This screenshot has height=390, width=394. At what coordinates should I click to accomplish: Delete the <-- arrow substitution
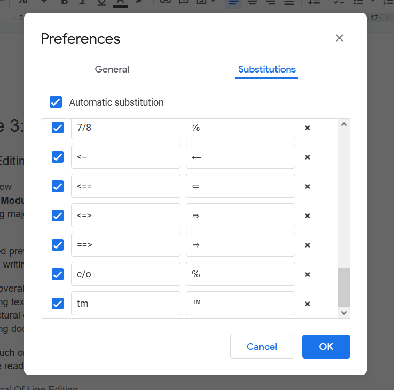coord(307,157)
